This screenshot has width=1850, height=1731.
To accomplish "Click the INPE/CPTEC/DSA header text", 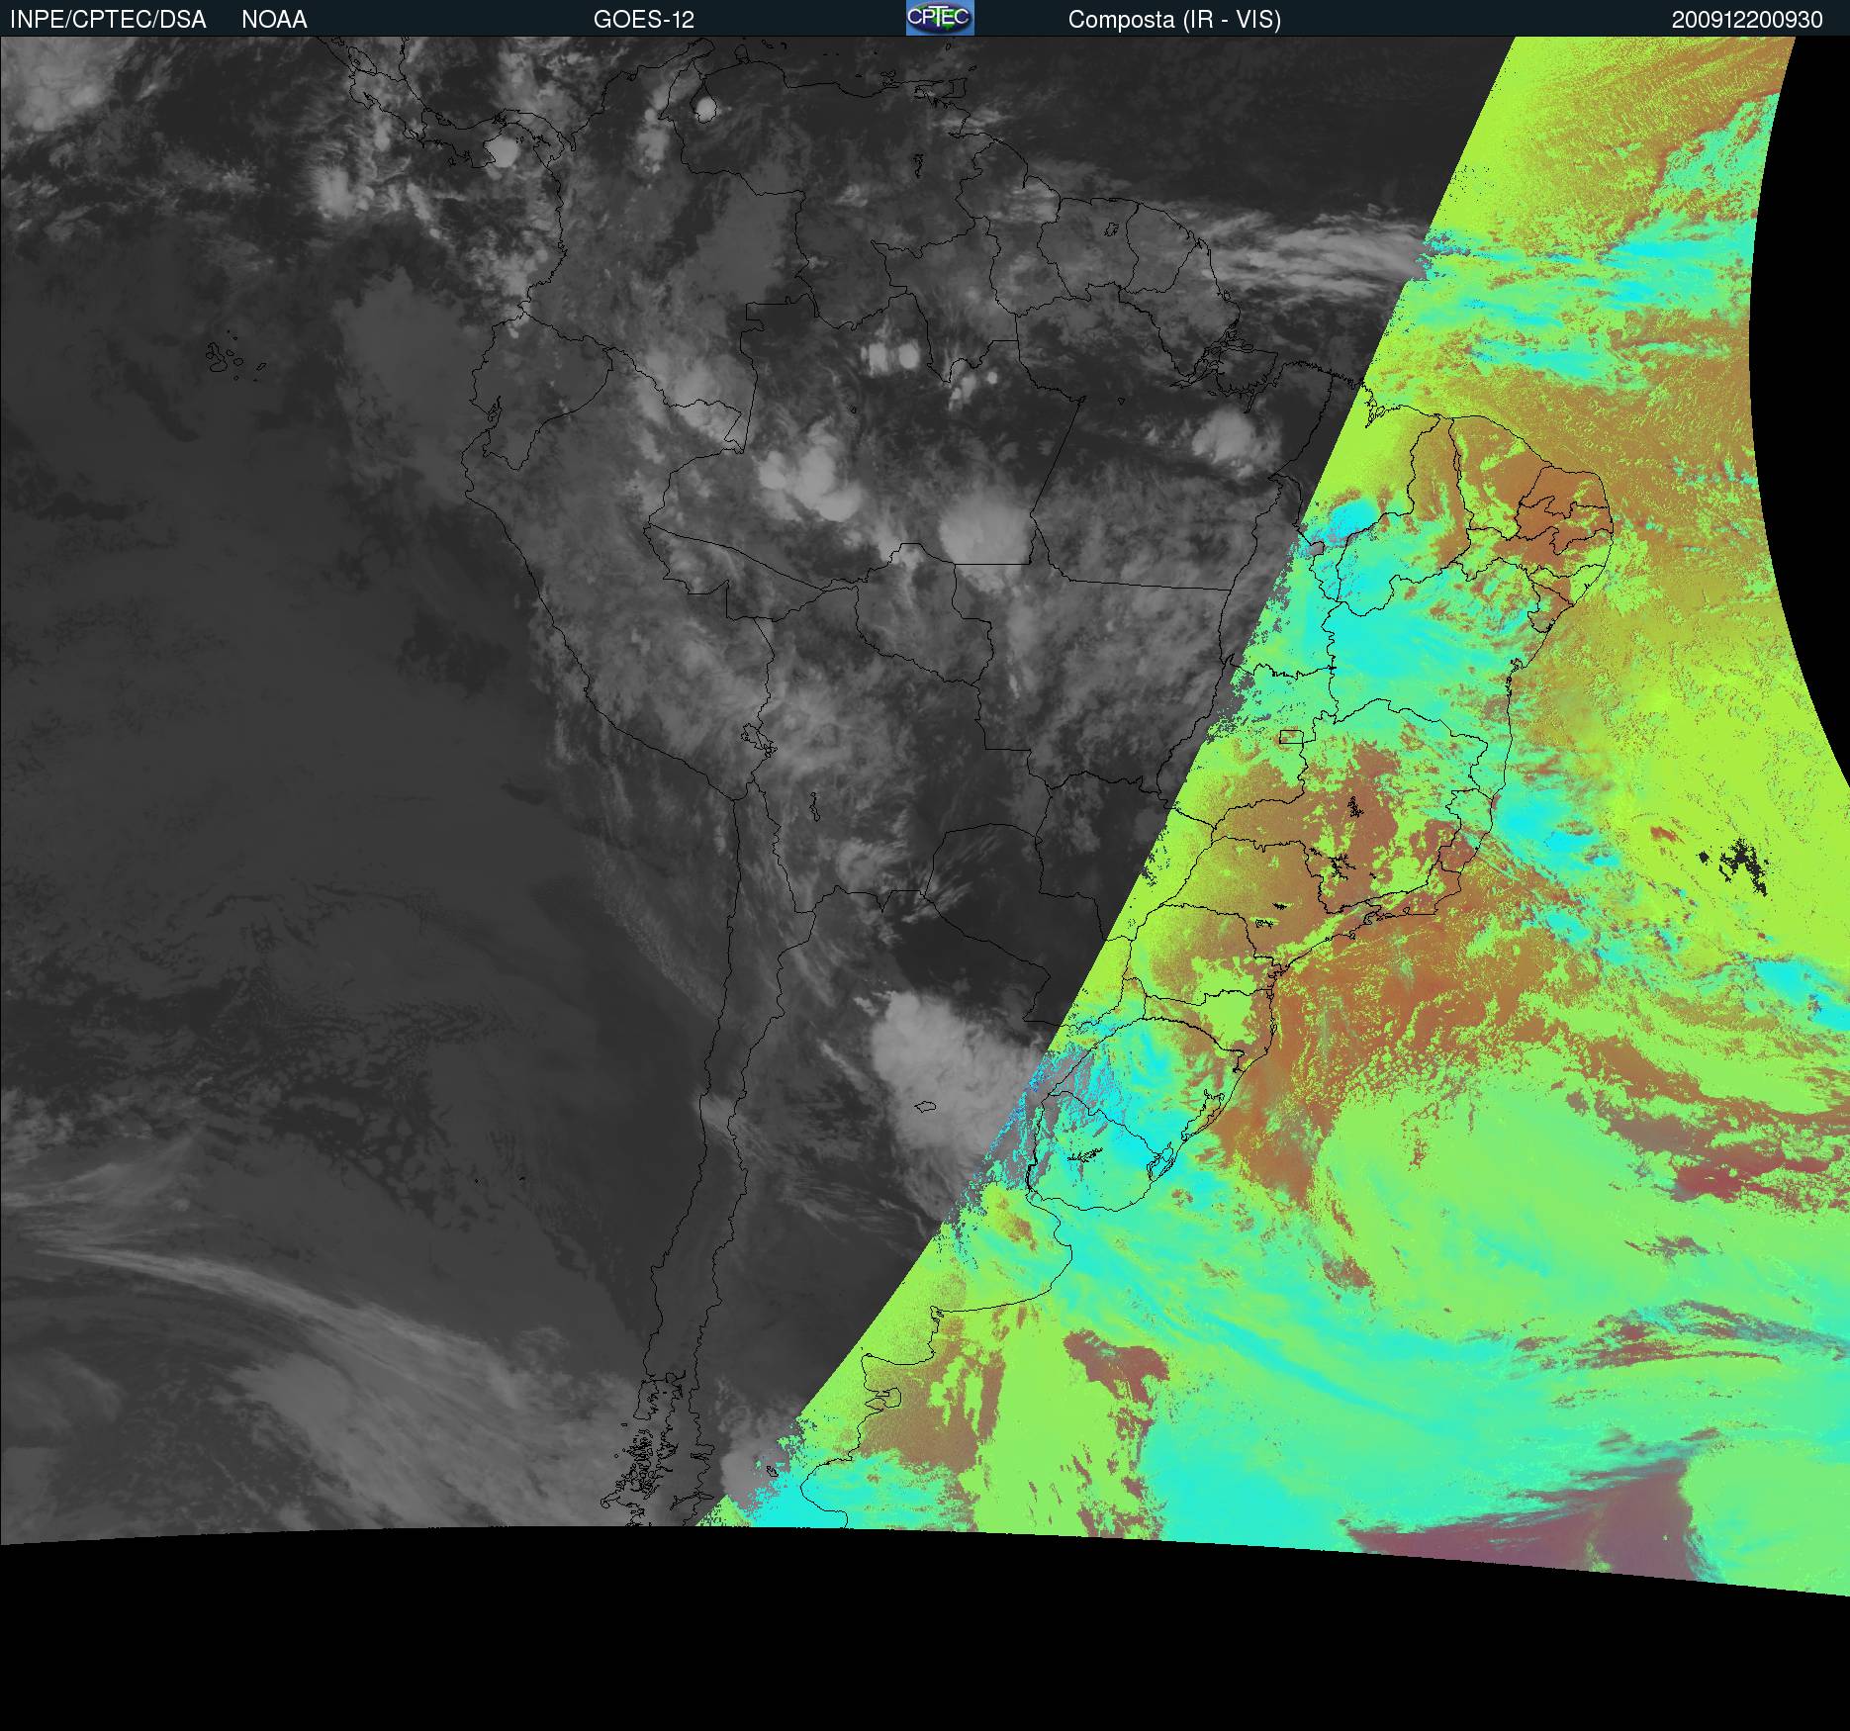I will pyautogui.click(x=108, y=20).
